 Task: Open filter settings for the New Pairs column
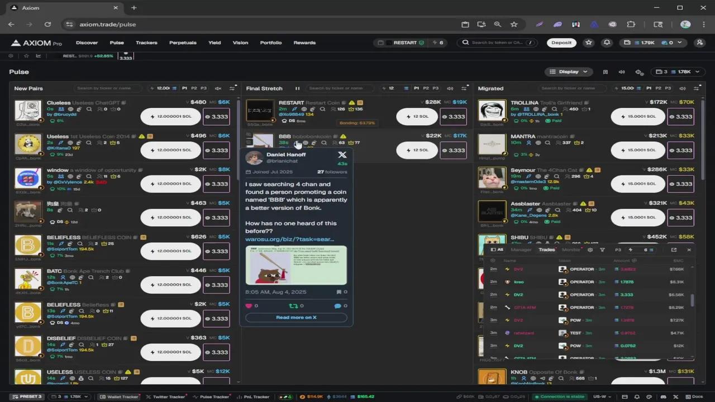tap(232, 88)
